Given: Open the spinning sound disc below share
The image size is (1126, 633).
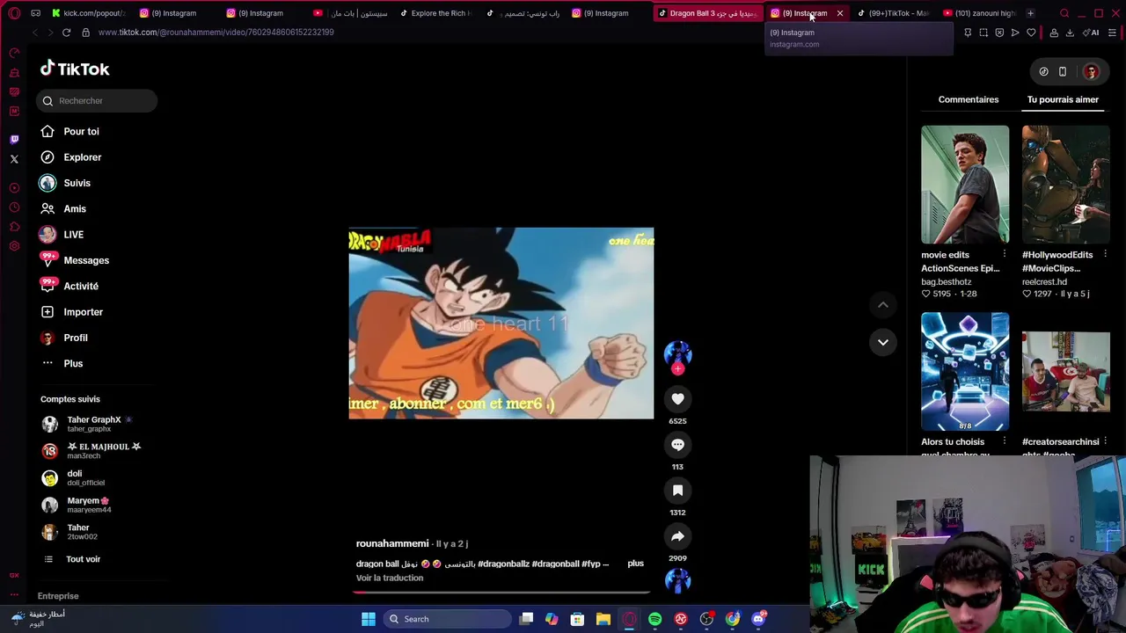Looking at the screenshot, I should 677,580.
